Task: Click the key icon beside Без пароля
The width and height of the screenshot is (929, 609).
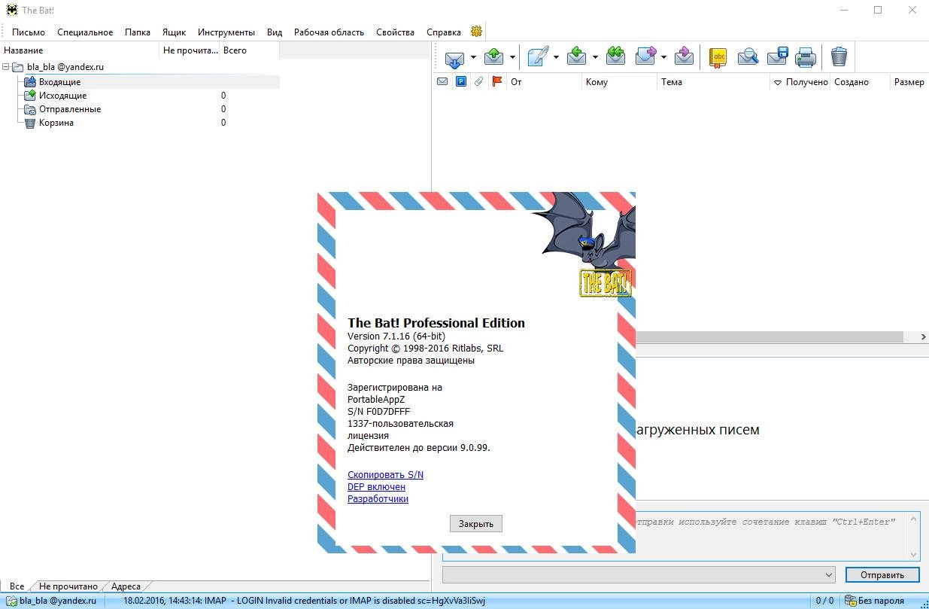Action: (850, 601)
